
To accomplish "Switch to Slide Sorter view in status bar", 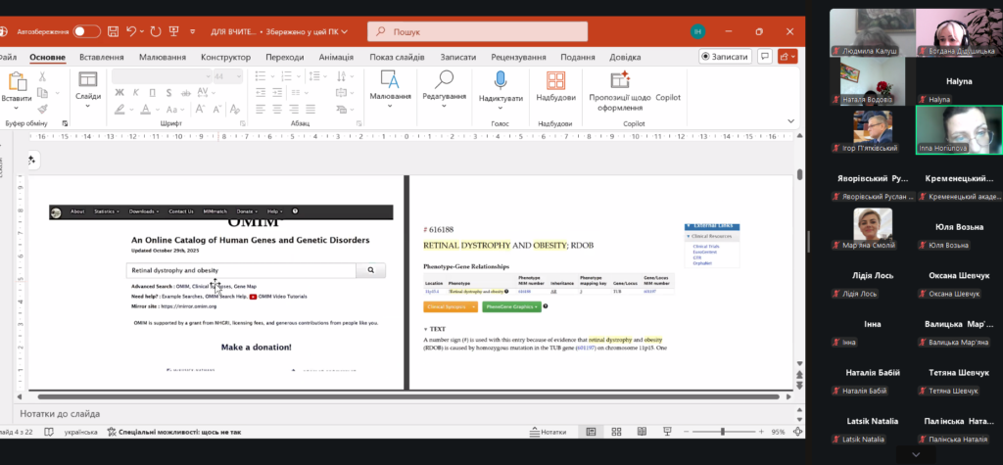I will (x=614, y=432).
